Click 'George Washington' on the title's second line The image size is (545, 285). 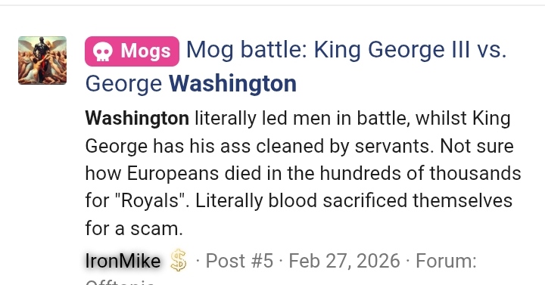click(x=191, y=84)
